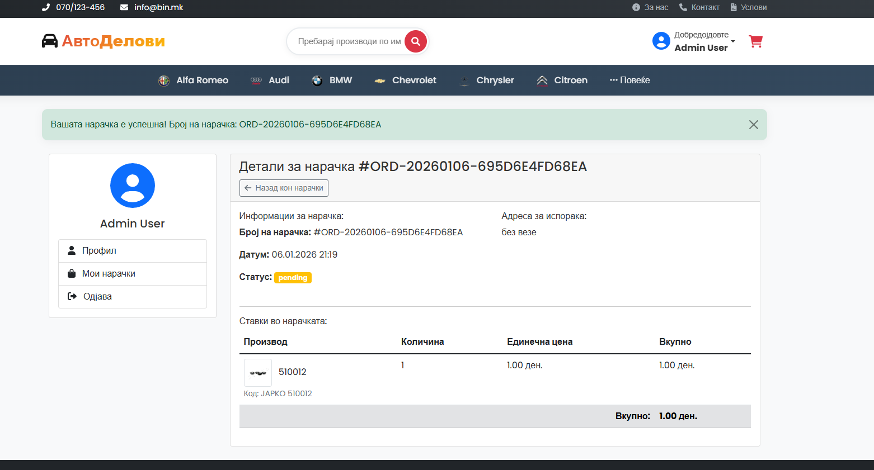Select the BMW brand logo
Screen dimensions: 874x470
317,80
